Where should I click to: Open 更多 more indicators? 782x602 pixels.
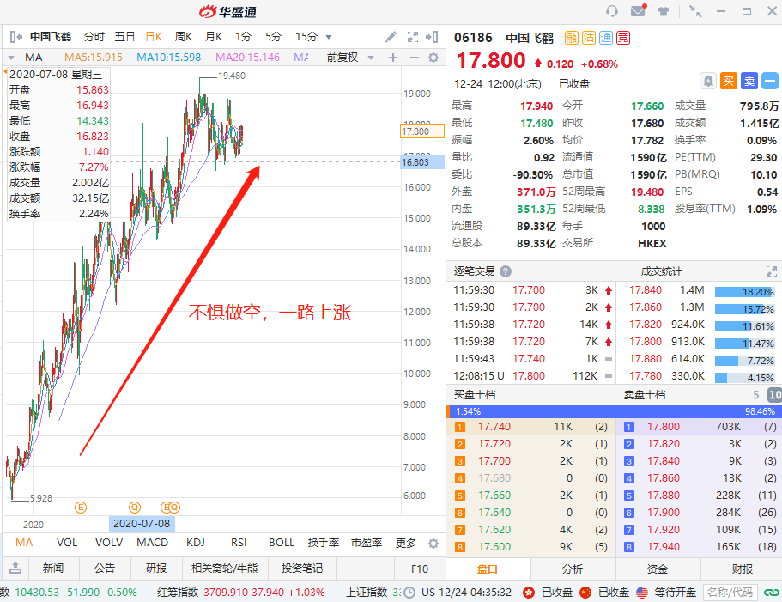point(405,543)
